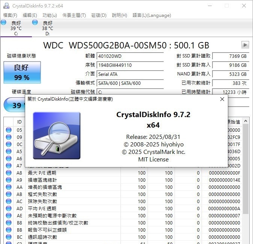Click the power-on count value 383 次
The height and width of the screenshot is (244, 253).
pyautogui.click(x=230, y=83)
